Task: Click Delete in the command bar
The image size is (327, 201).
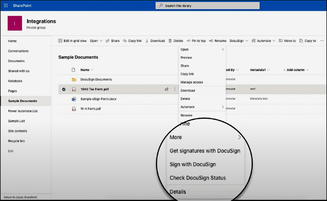Action: (176, 41)
